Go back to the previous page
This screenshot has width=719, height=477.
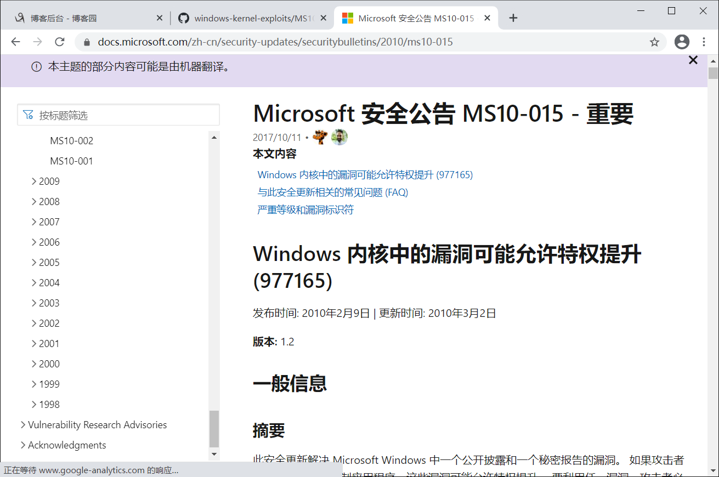(15, 42)
